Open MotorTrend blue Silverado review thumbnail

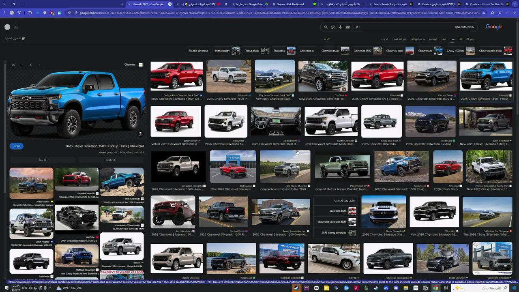point(401,167)
